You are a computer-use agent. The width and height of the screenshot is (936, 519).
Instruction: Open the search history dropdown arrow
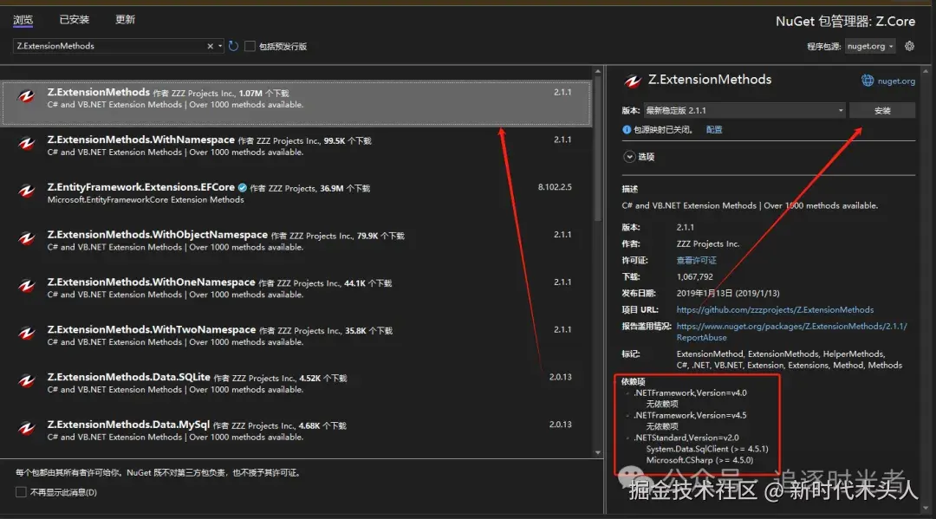[219, 46]
